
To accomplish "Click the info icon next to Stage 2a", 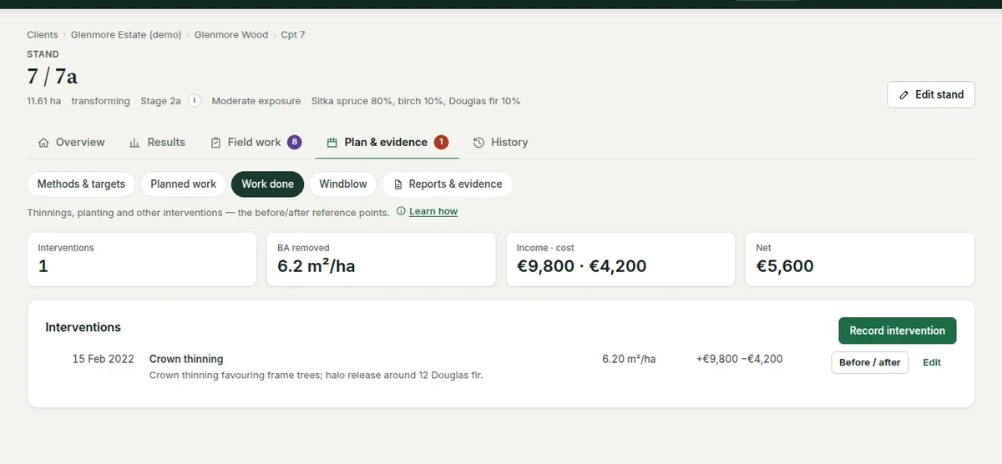I will (195, 101).
